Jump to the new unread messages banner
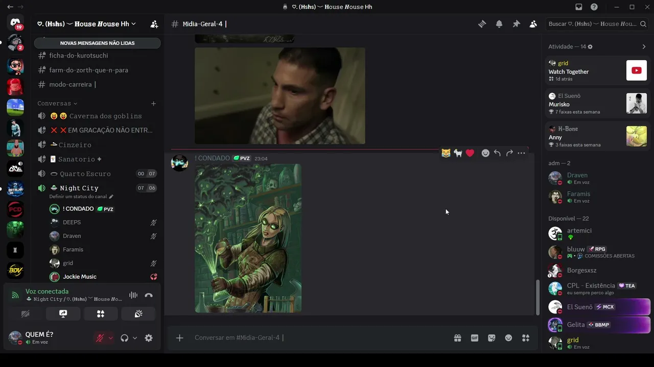The image size is (654, 367). coord(97,43)
